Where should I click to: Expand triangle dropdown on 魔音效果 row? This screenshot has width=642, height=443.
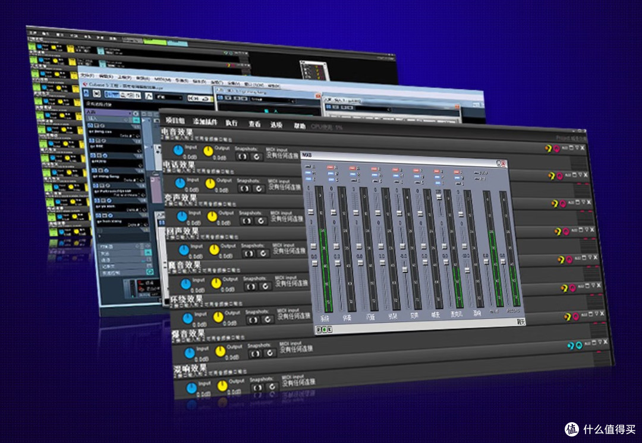[x=590, y=257]
